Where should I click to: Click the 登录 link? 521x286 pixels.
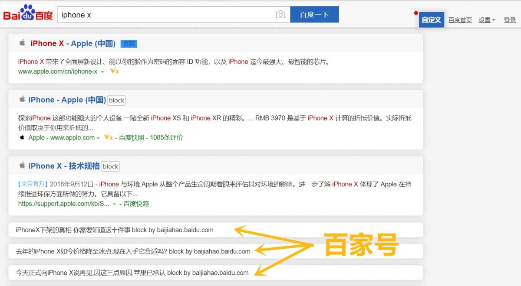pyautogui.click(x=510, y=20)
